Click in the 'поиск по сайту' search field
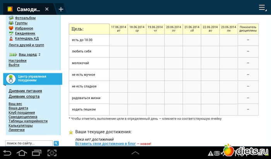The image size is (271, 159). tap(29, 143)
